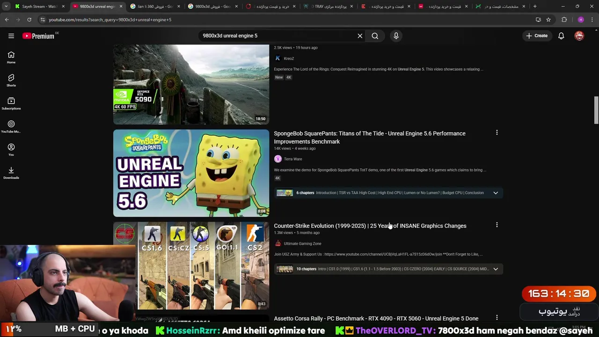Click the KreoZ channel avatar
The width and height of the screenshot is (599, 337).
[x=278, y=59]
